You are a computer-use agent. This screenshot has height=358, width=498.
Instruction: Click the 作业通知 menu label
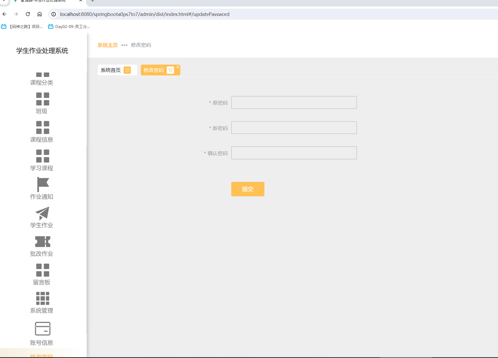point(42,197)
